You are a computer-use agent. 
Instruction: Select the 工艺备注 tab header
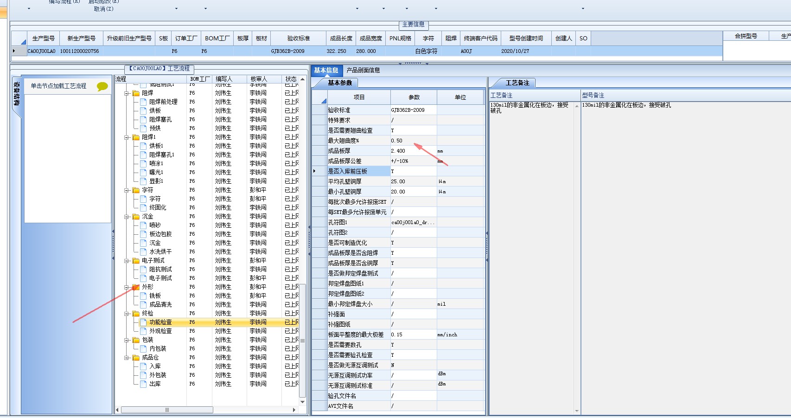[517, 83]
